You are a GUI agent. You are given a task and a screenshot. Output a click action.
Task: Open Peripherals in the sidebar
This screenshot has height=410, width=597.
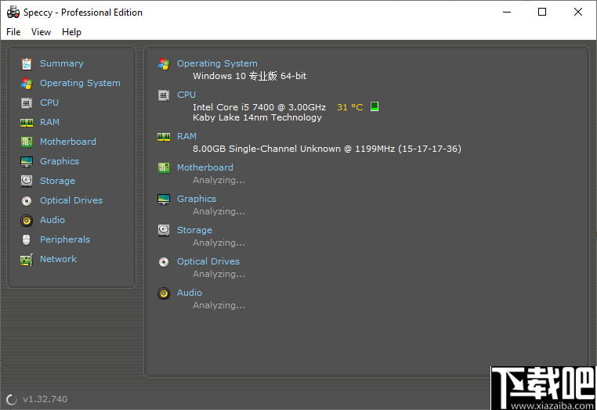pyautogui.click(x=65, y=239)
